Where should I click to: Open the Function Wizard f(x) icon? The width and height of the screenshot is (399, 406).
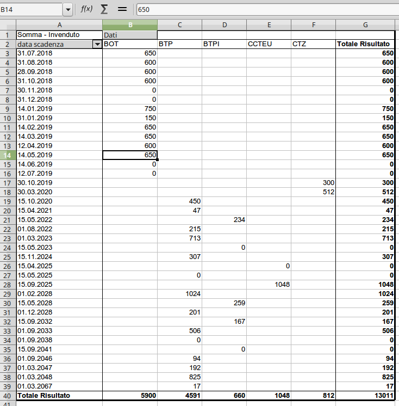click(86, 9)
